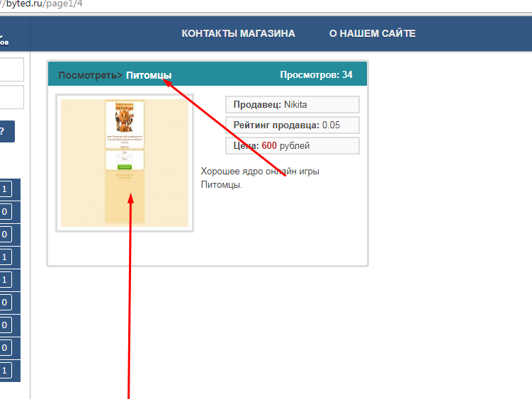Click the Просмотров: 34 view counter

click(316, 74)
